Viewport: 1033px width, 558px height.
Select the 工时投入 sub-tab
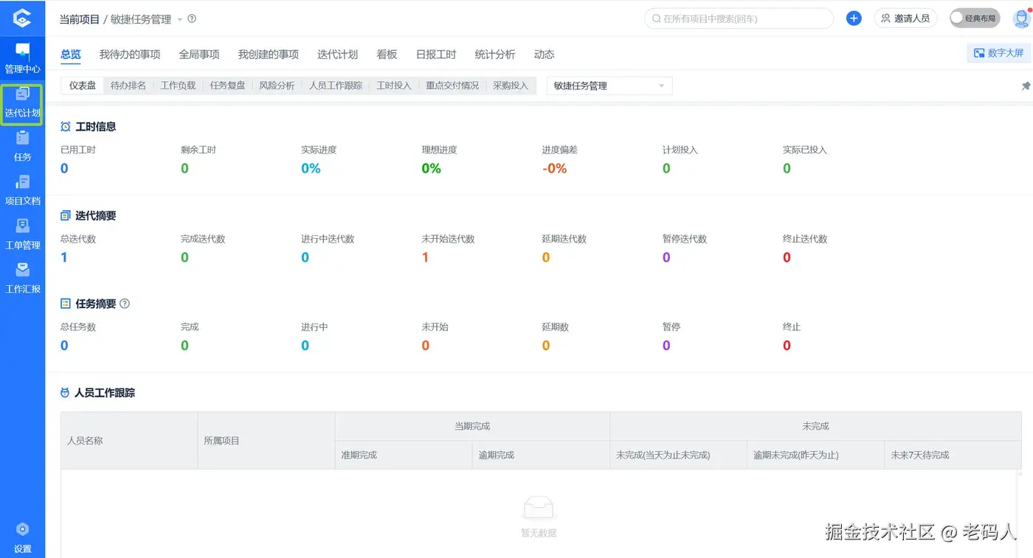(394, 86)
